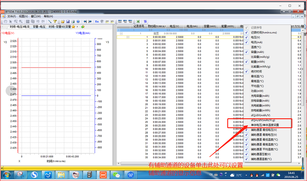
Task: Select the row with time 0:00:10.000
Action: coord(180,72)
